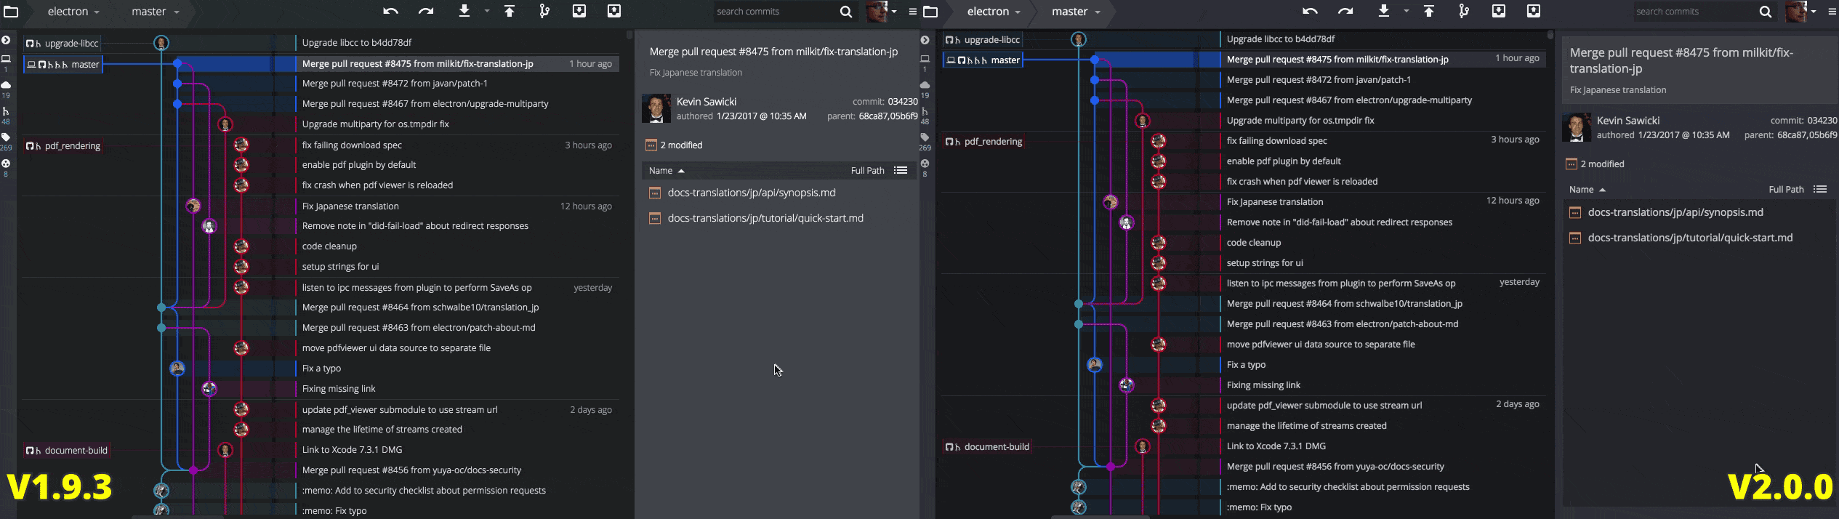Open the hamburger menu in V1.9.3
The width and height of the screenshot is (1839, 519).
(913, 12)
